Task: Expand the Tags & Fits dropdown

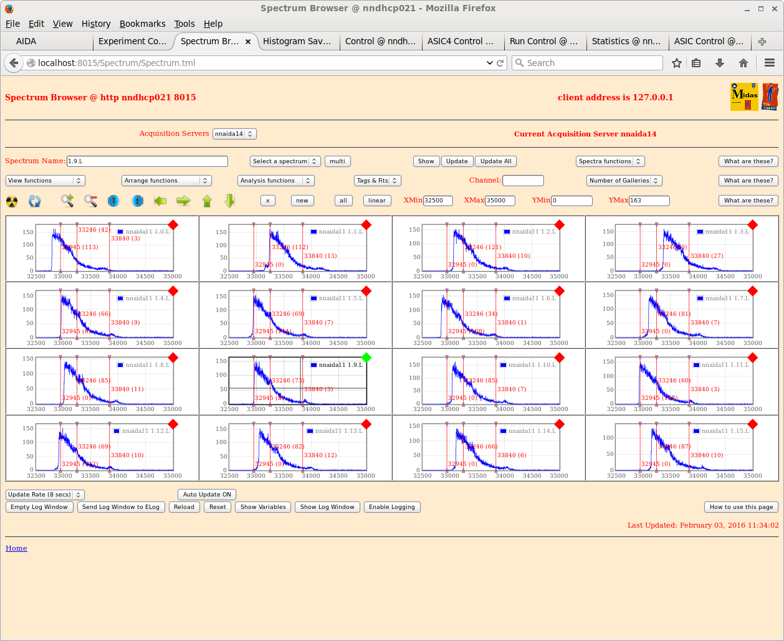Action: (x=378, y=181)
